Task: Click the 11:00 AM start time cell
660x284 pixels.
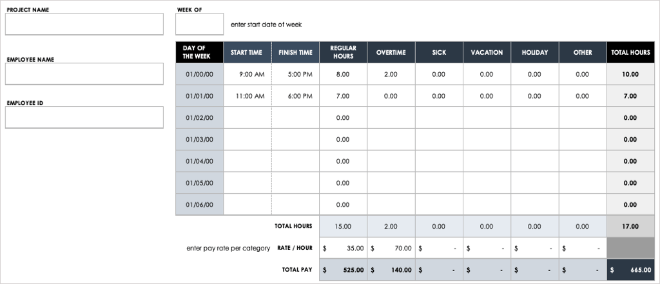Action: (247, 96)
